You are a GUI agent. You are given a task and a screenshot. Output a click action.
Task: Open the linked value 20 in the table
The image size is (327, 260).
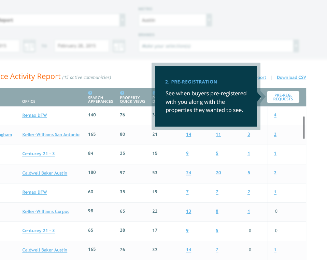click(218, 173)
